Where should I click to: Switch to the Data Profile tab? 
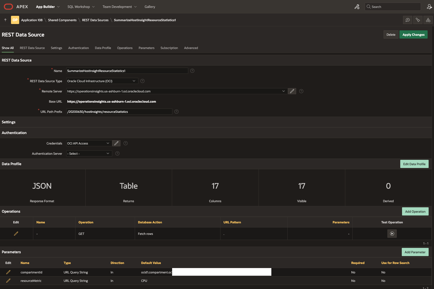click(x=103, y=48)
